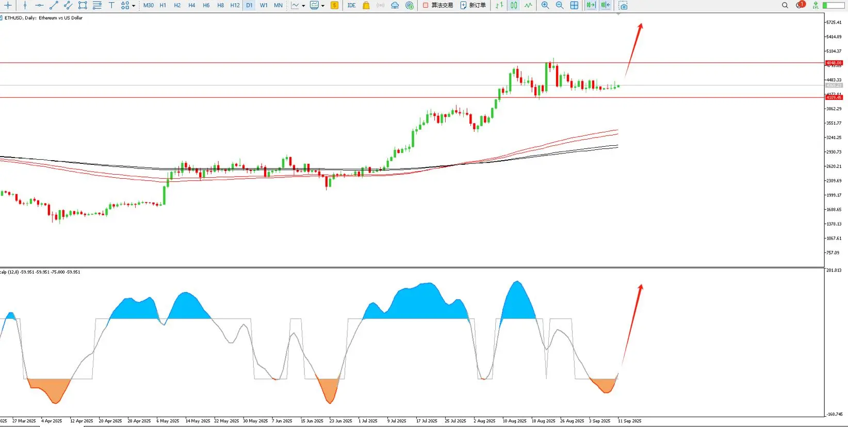Zoom out on the chart
Image resolution: width=848 pixels, height=427 pixels.
(560, 5)
